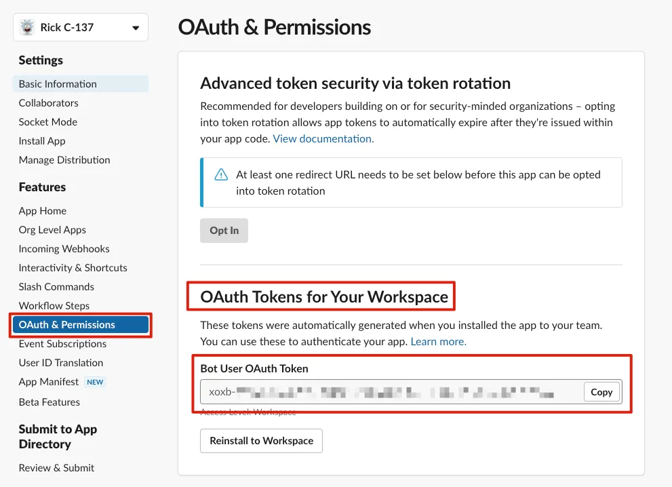Open App Home under Features
Image resolution: width=672 pixels, height=487 pixels.
click(x=43, y=211)
